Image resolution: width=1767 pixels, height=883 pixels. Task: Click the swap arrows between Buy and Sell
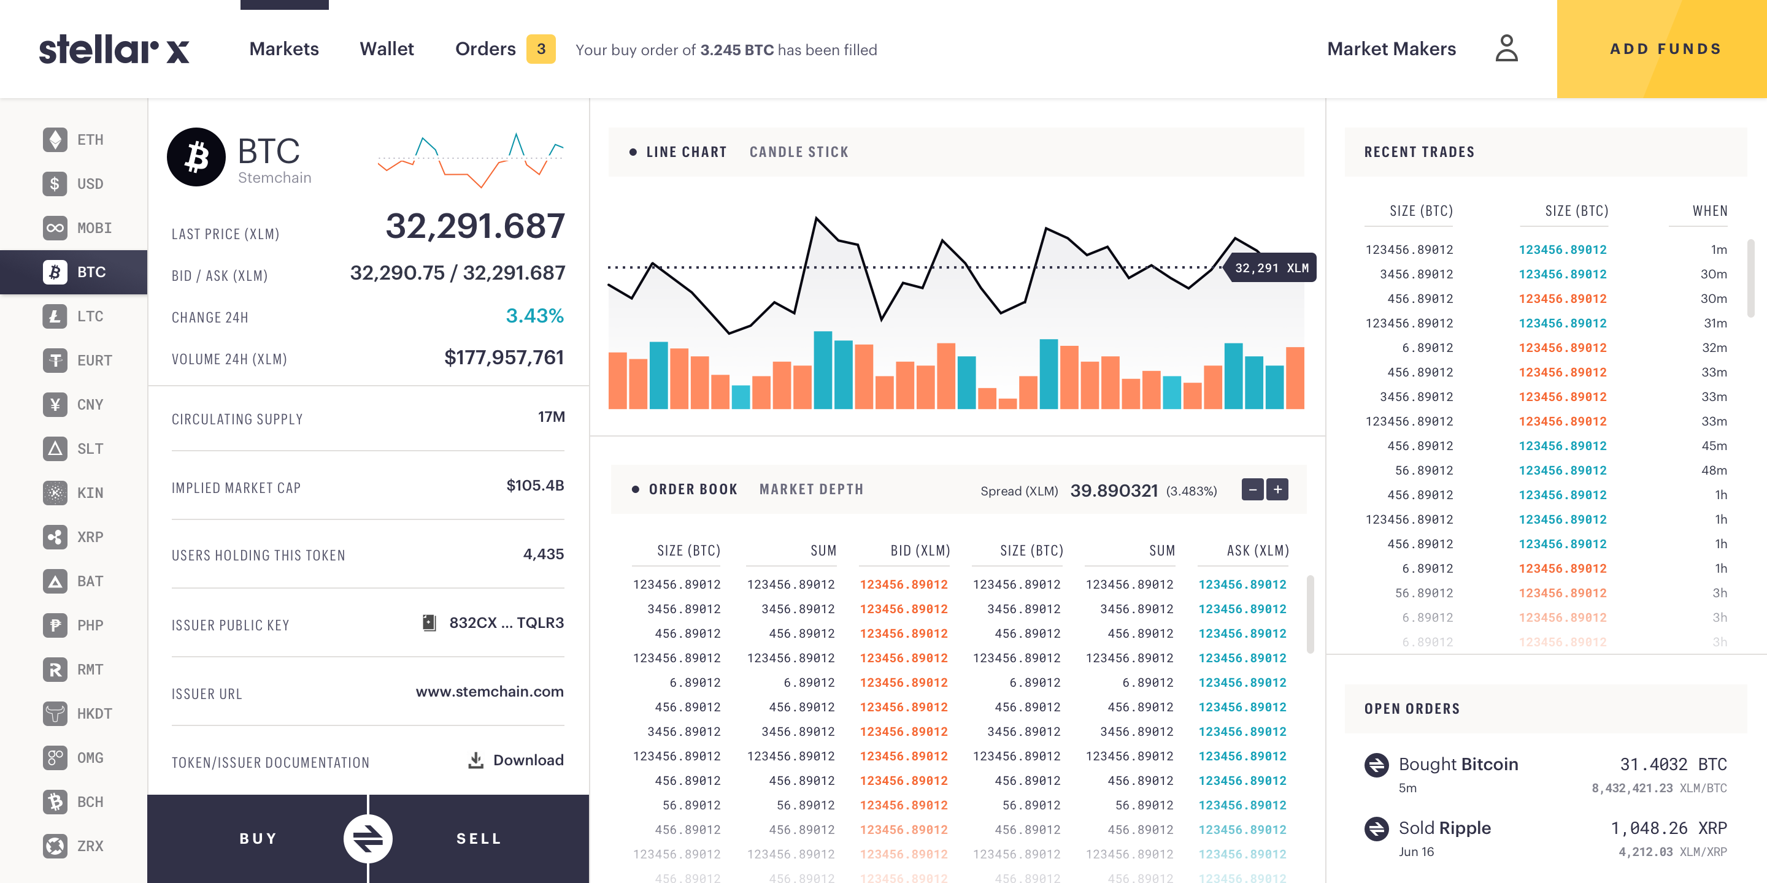click(x=368, y=838)
